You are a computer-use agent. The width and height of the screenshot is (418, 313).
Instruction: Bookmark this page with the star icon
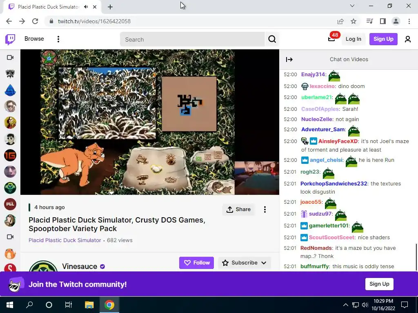click(354, 21)
